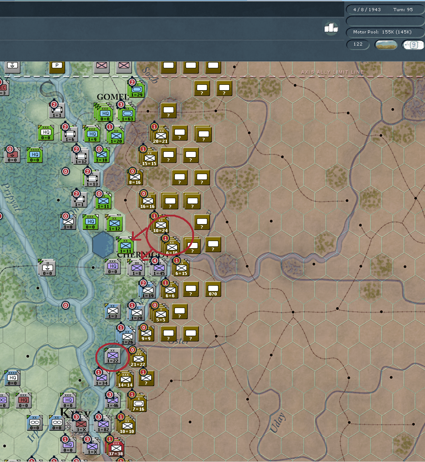Screen dimensions: 425x462
Task: Select the gray 1=13 motorized unit
Action: point(92,179)
